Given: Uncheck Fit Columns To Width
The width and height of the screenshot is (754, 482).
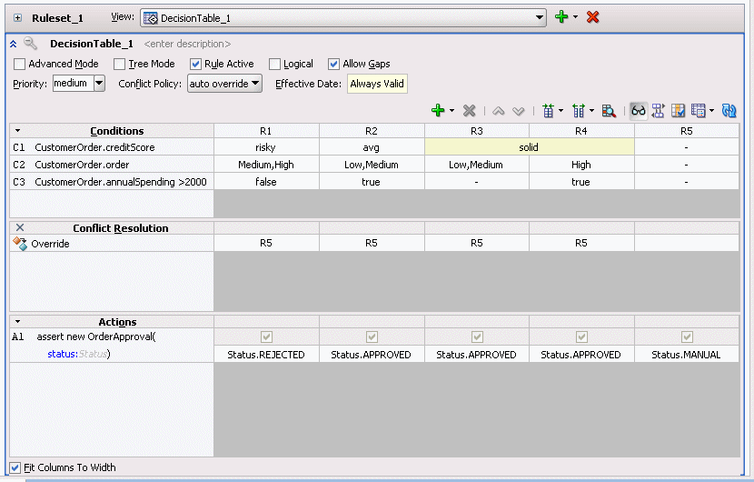Looking at the screenshot, I should (x=15, y=467).
